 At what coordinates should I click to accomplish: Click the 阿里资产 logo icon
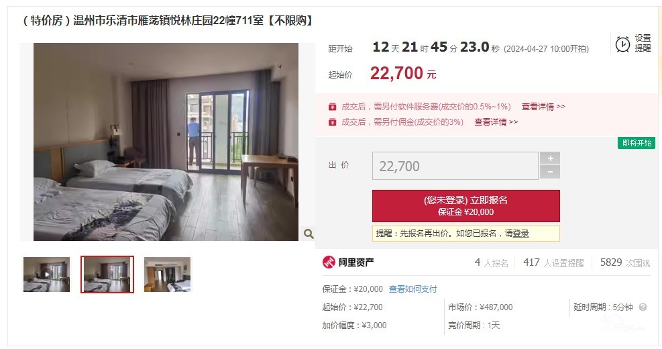[x=329, y=262]
